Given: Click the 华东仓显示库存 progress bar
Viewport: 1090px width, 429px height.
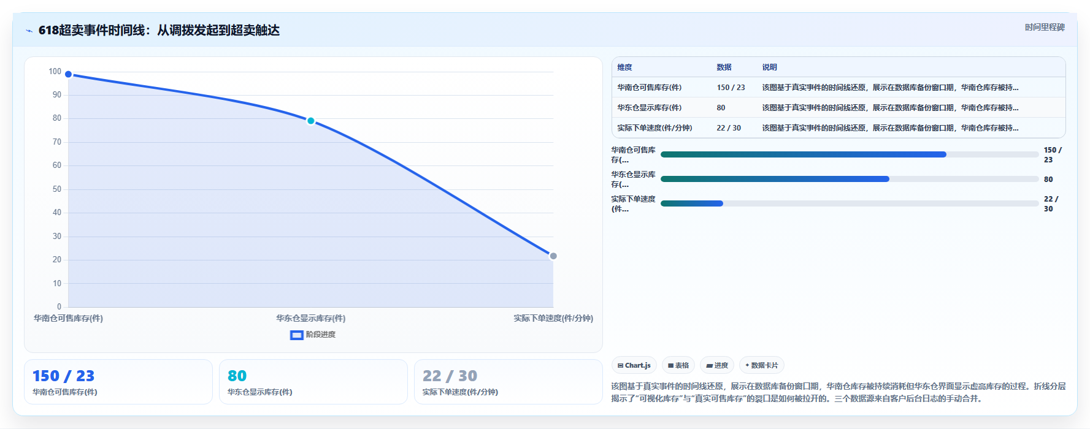Looking at the screenshot, I should click(x=850, y=179).
